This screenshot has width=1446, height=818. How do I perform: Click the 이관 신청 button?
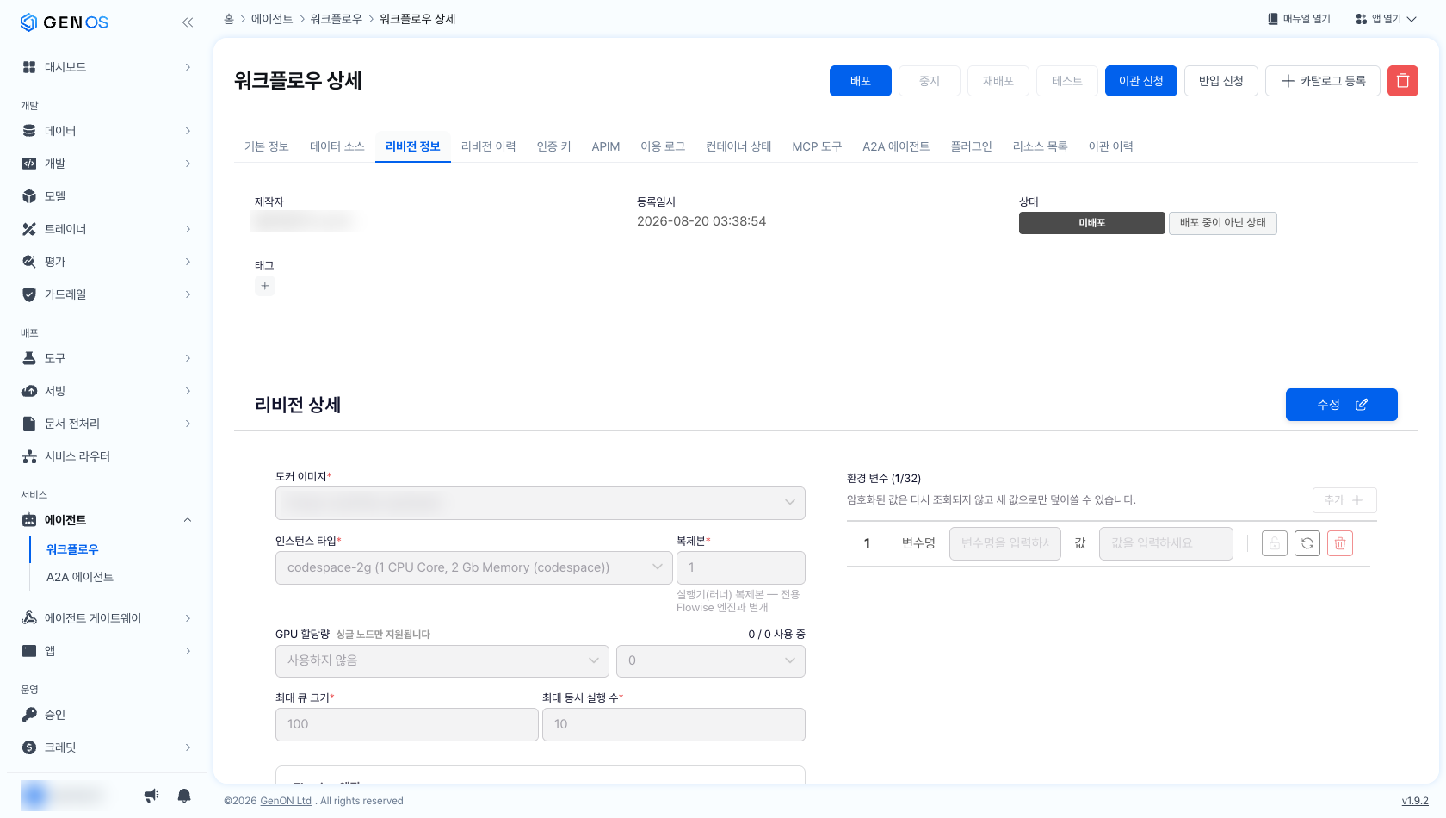tap(1141, 81)
